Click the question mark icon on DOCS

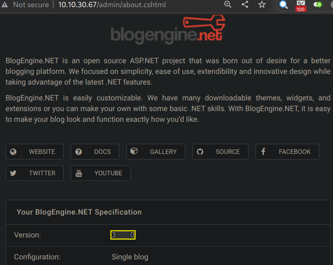pyautogui.click(x=78, y=152)
